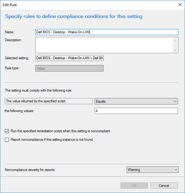Click inside the Description text area
185x193 pixels.
pyautogui.click(x=104, y=45)
